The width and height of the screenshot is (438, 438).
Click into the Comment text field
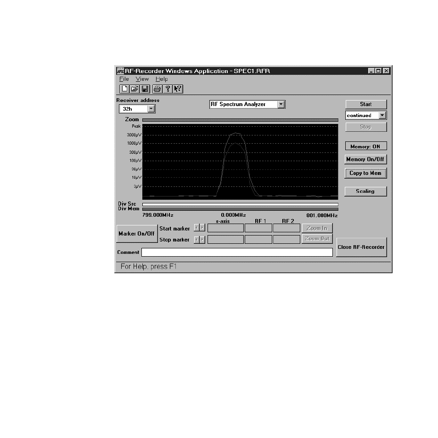[x=237, y=252]
